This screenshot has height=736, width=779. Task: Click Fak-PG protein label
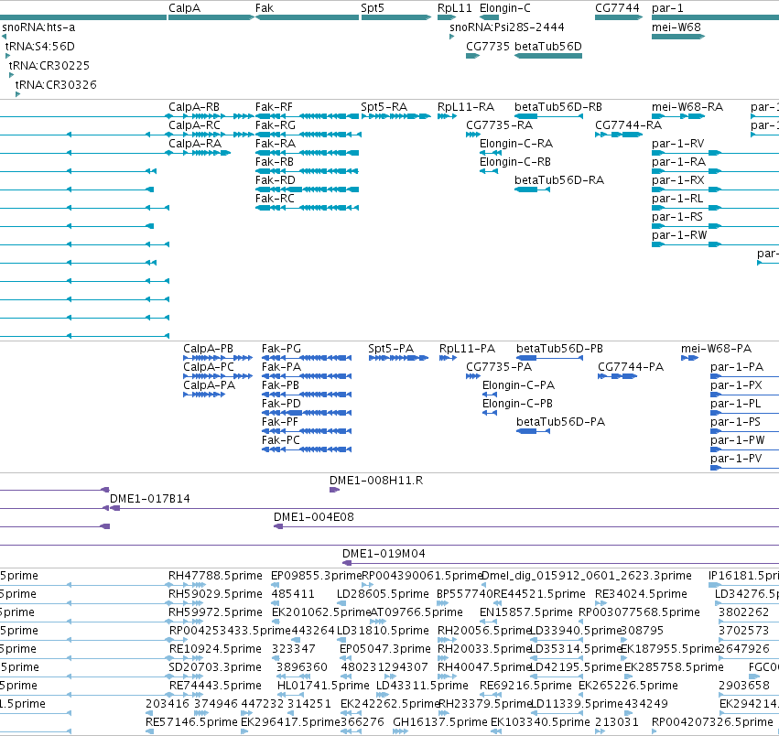(x=281, y=349)
